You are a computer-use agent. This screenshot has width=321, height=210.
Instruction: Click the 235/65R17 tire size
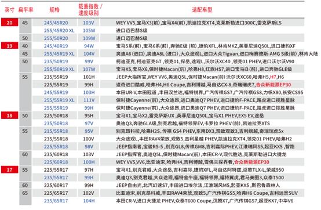tap(56, 201)
